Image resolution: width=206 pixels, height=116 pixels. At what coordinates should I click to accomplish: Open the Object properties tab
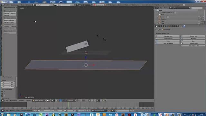(169, 26)
